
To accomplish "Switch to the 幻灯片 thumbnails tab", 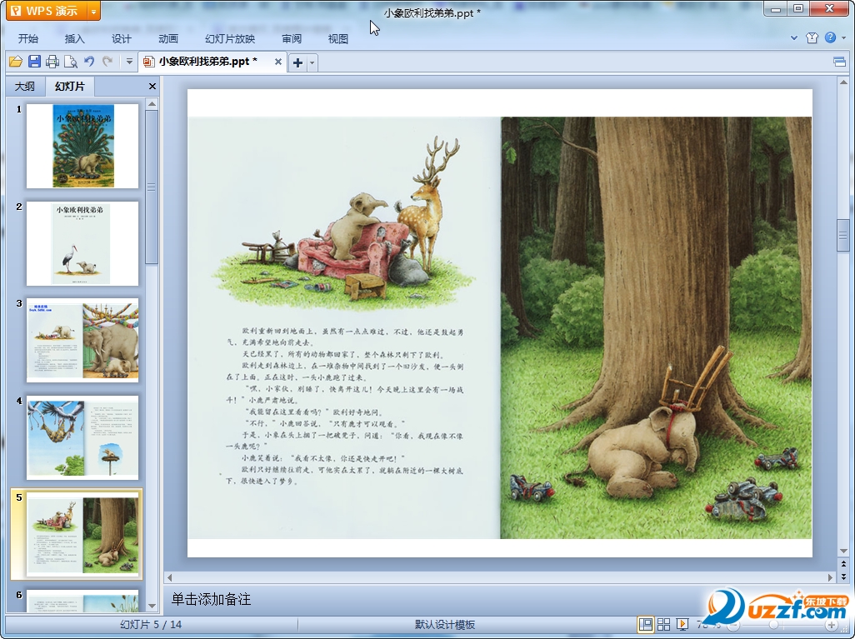I will coord(70,86).
